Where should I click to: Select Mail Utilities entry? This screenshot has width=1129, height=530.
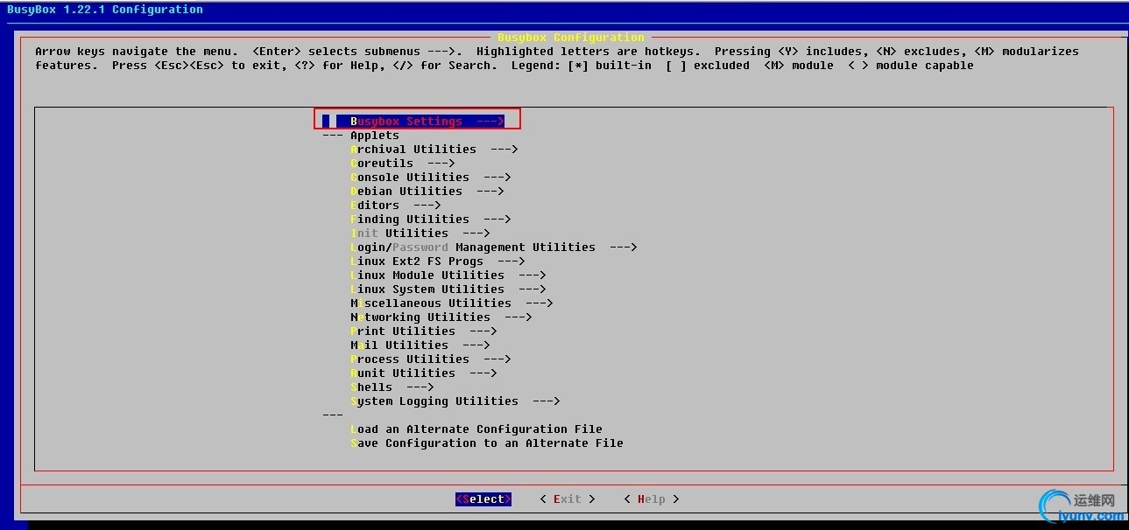tap(420, 345)
